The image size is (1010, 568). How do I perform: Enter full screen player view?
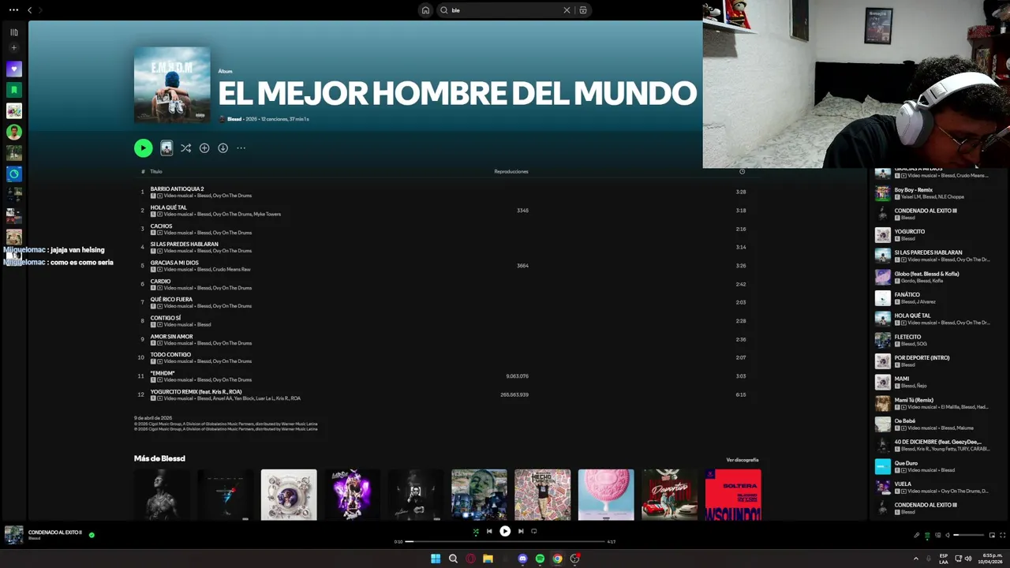(1002, 535)
